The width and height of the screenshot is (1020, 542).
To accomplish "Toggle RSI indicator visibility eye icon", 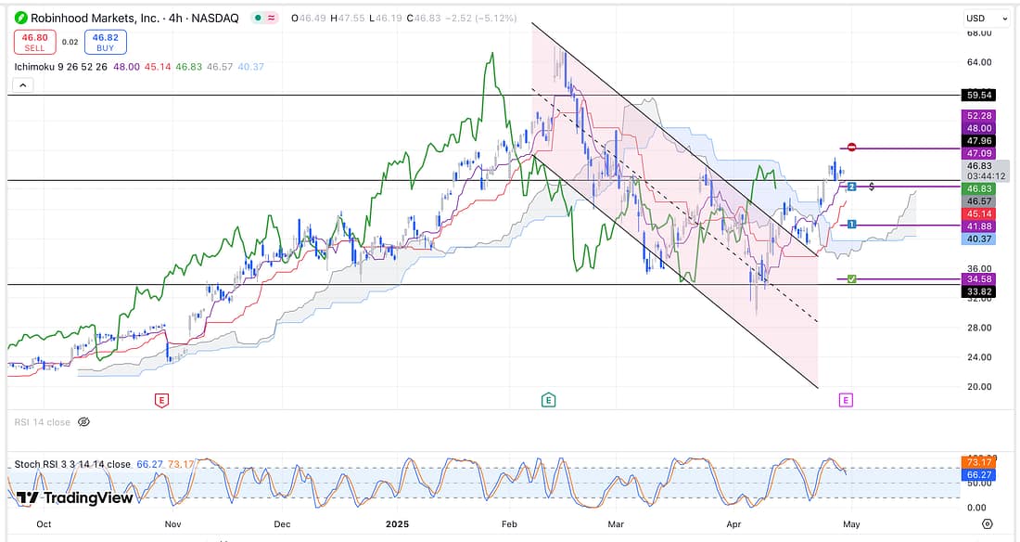I will 83,422.
